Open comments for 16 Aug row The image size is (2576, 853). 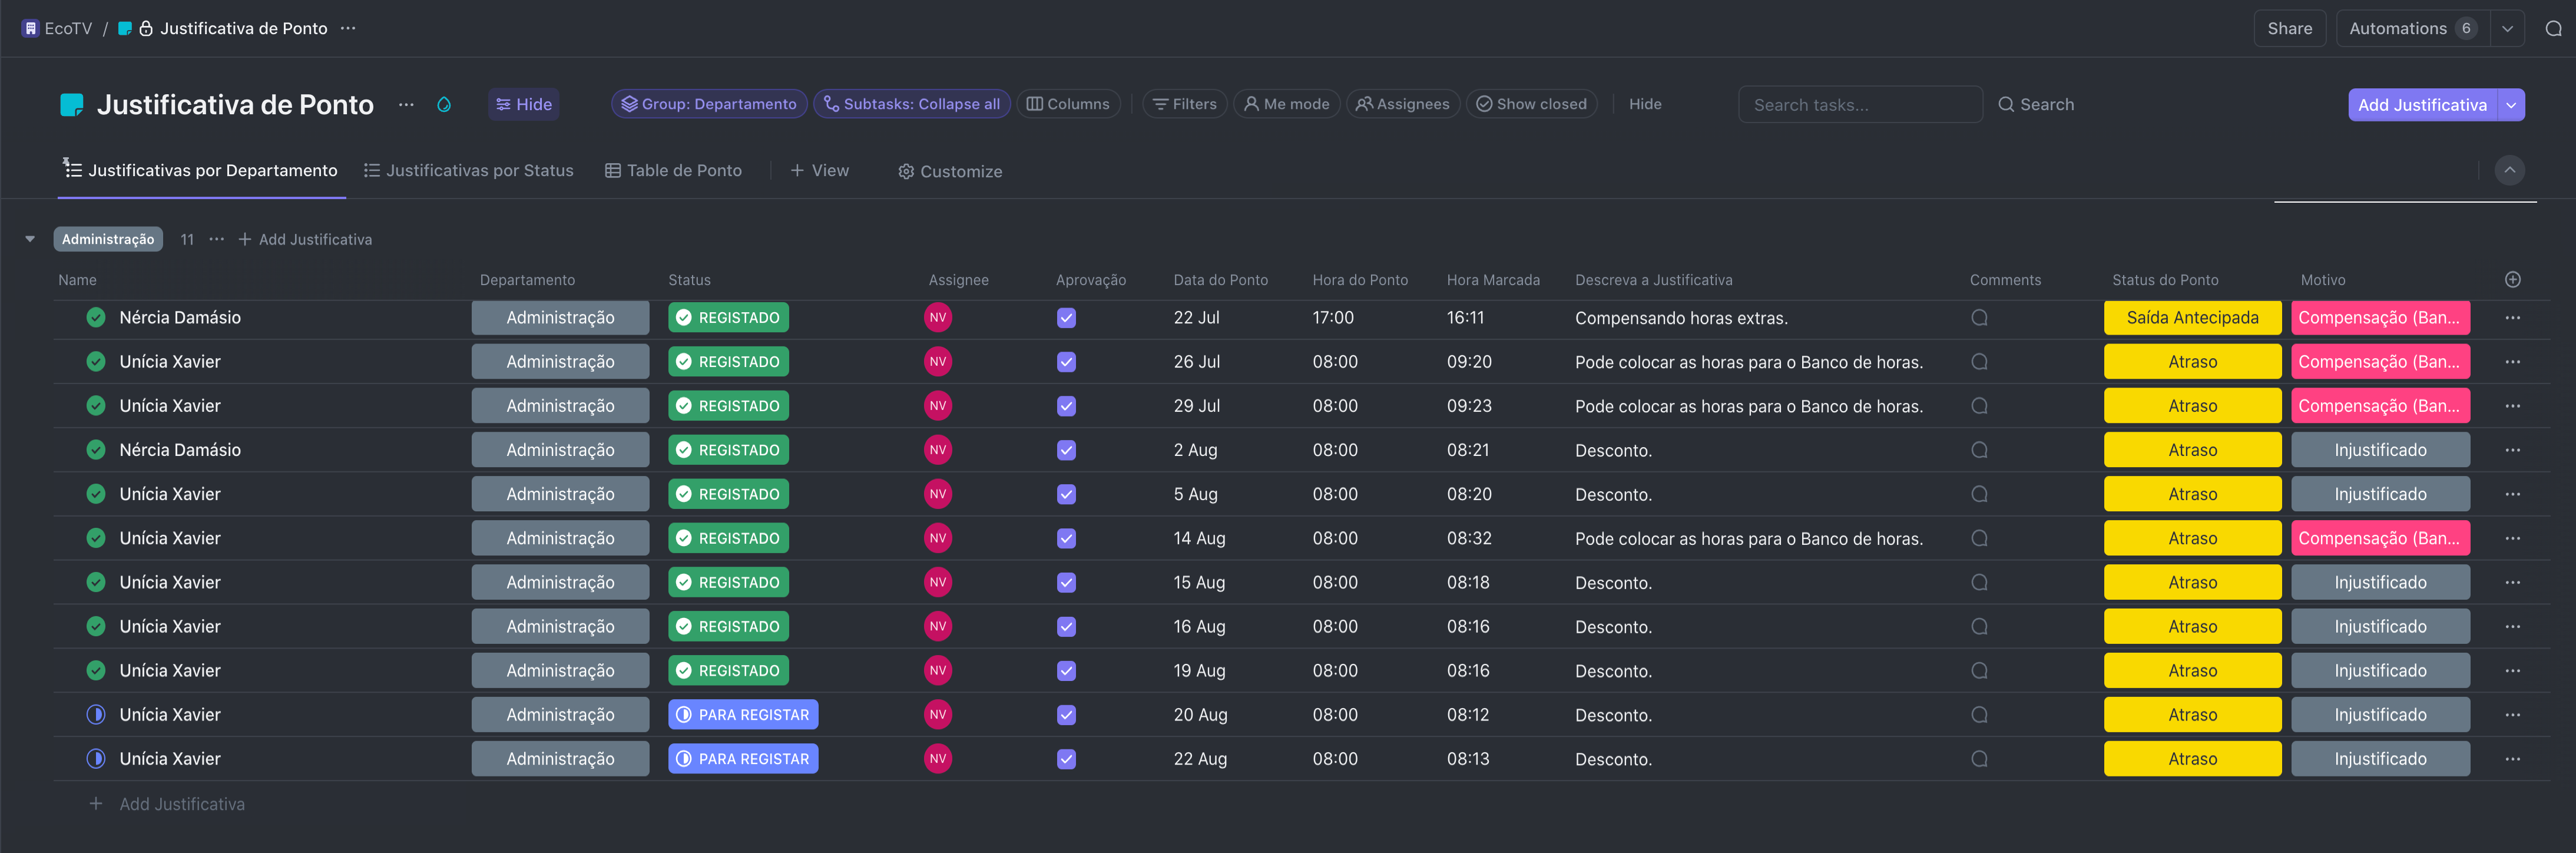point(1979,627)
